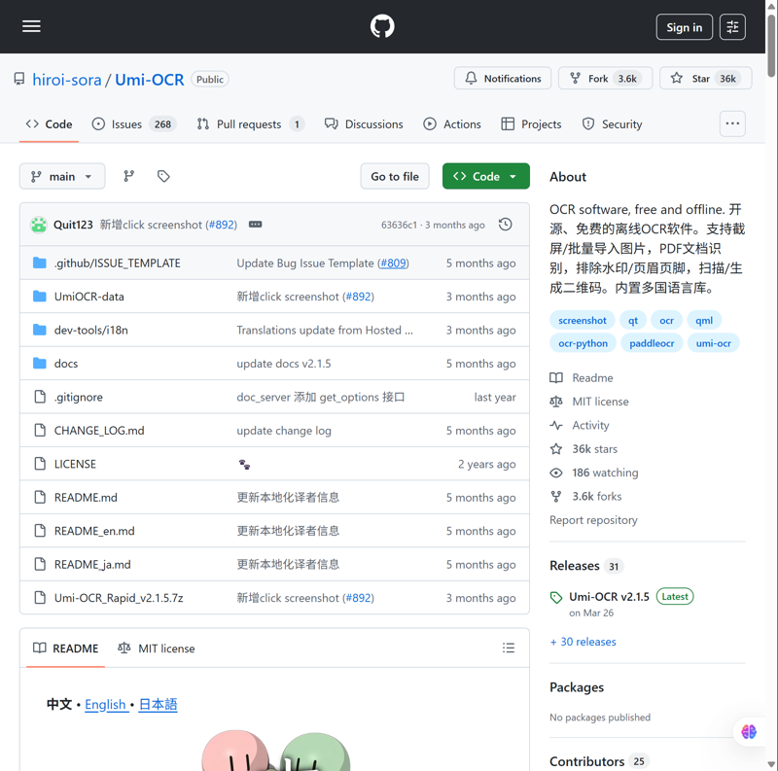Open the Discussions tab
This screenshot has width=778, height=771.
(364, 124)
